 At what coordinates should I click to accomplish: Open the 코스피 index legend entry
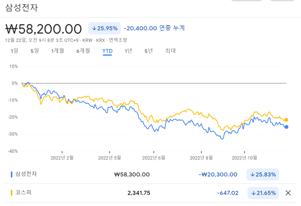click(x=23, y=193)
